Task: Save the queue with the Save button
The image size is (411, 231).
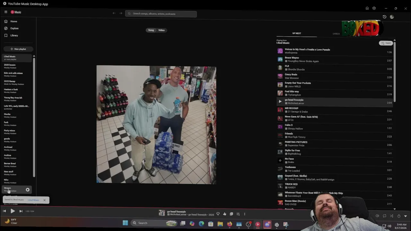Action: coord(386,43)
